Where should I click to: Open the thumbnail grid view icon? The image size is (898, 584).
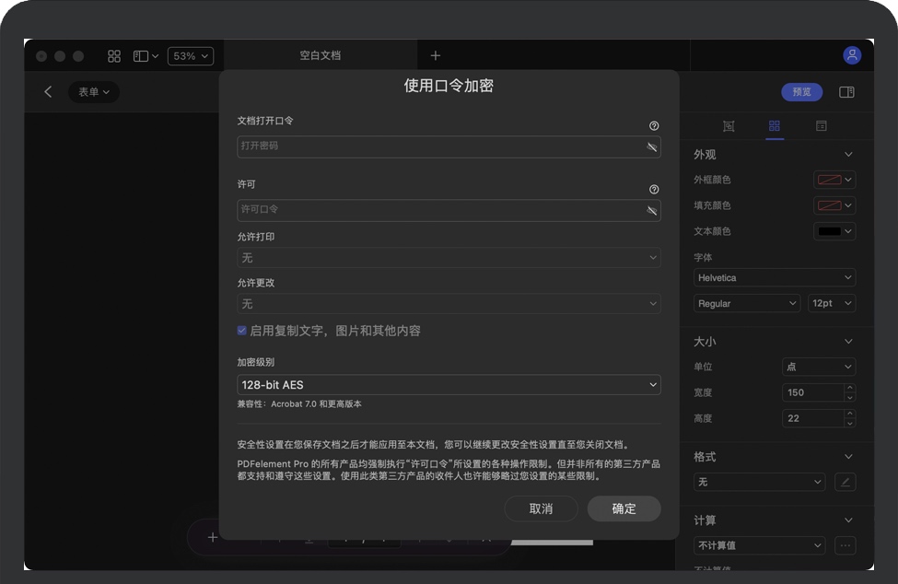pyautogui.click(x=114, y=56)
